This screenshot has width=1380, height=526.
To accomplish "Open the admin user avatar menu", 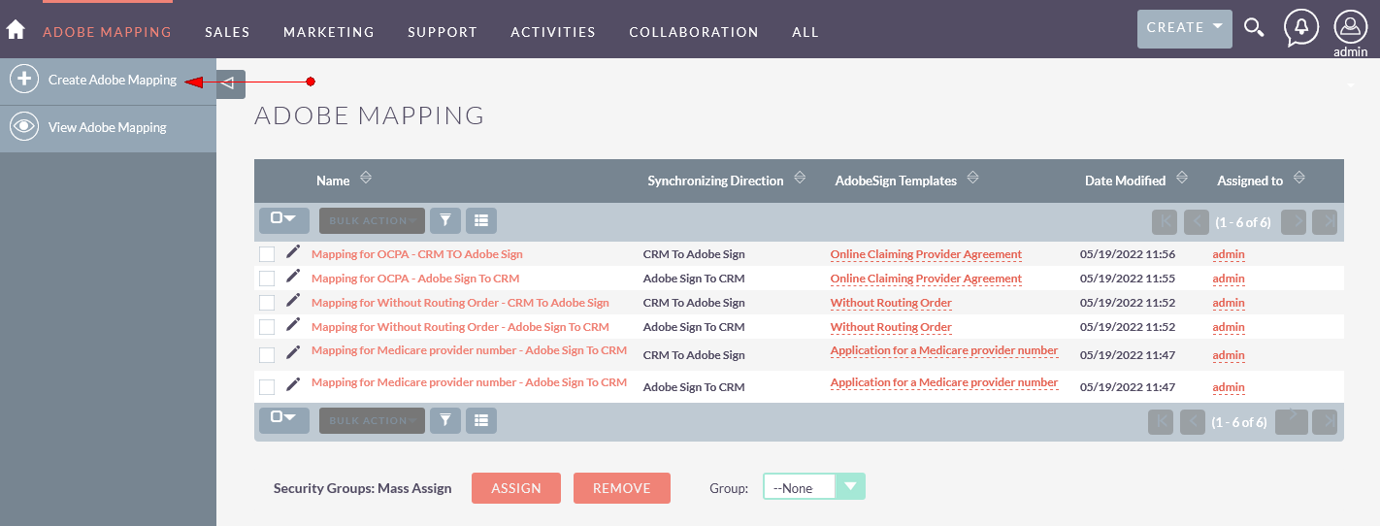I will tap(1350, 27).
